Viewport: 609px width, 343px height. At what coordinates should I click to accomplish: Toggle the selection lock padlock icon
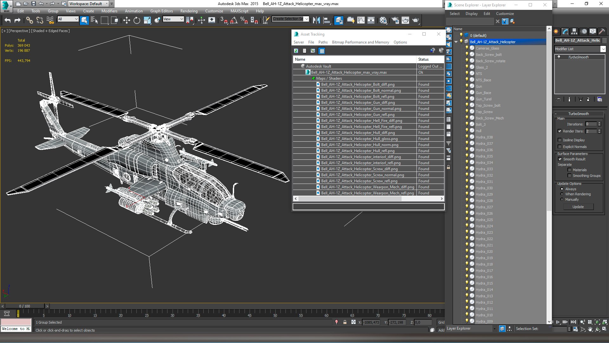pyautogui.click(x=345, y=322)
